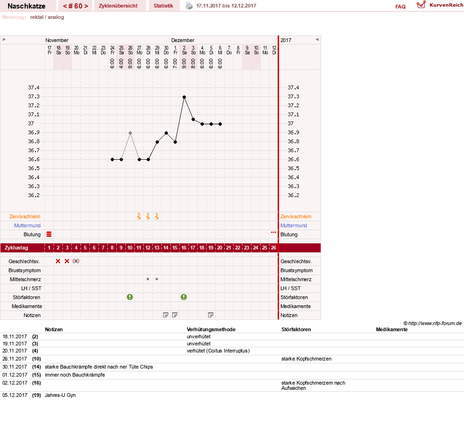
Task: Open the printer icon beside date range
Action: point(189,6)
